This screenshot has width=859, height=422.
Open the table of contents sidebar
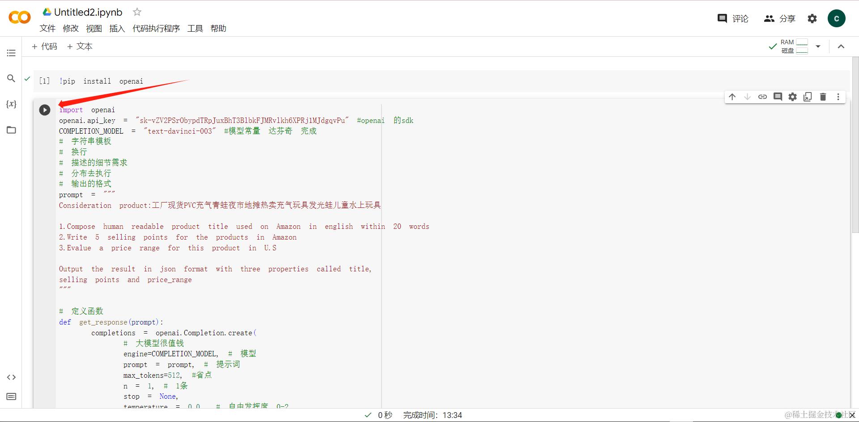click(11, 53)
